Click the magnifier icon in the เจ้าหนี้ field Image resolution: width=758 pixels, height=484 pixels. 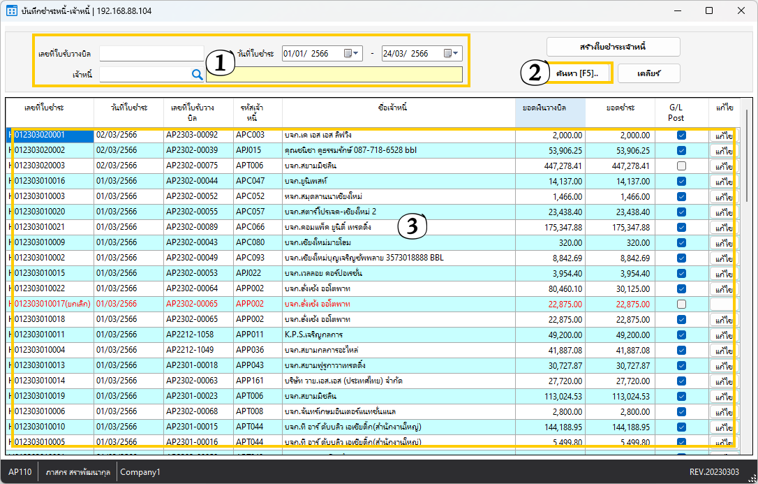[198, 74]
